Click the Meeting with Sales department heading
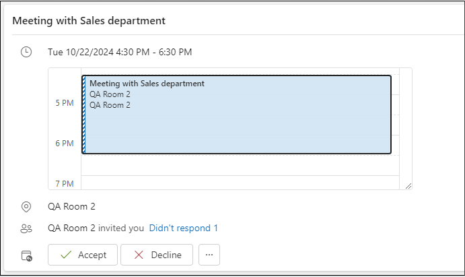This screenshot has height=277, width=465. point(89,21)
